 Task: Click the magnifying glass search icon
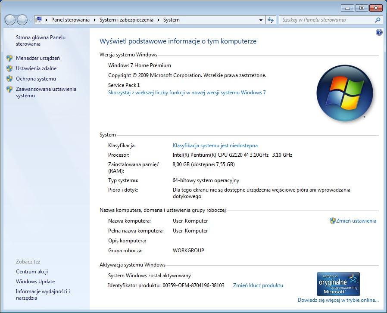click(x=378, y=20)
